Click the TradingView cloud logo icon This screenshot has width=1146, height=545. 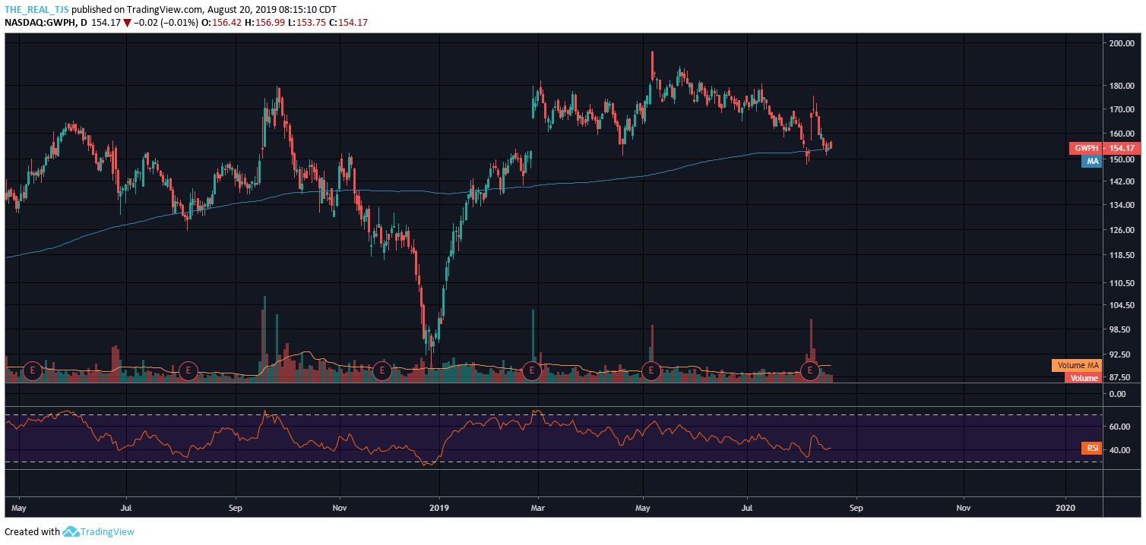tap(71, 531)
